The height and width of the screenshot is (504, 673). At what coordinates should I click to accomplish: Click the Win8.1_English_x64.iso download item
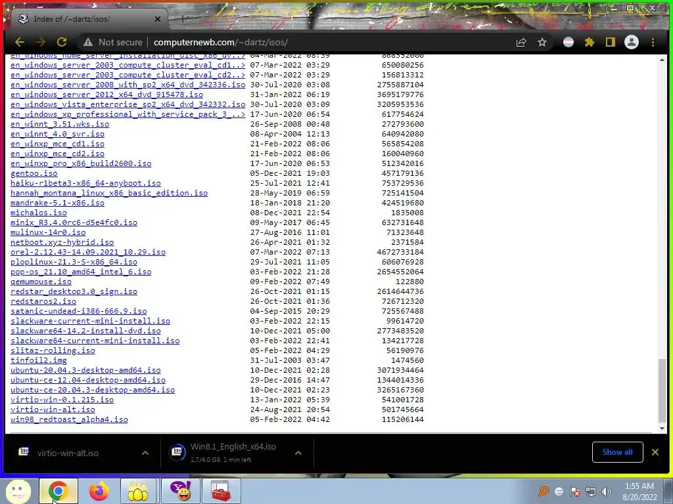pyautogui.click(x=233, y=453)
